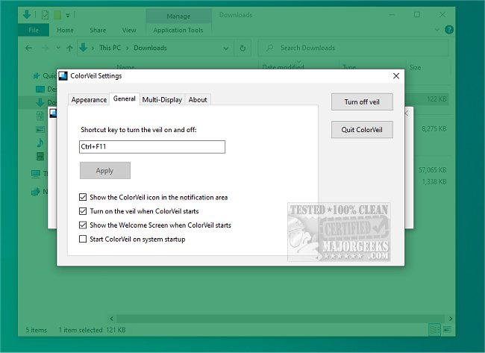Screen dimensions: 485x353
Task: Close the ColorVeil Settings dialog
Action: pos(396,76)
